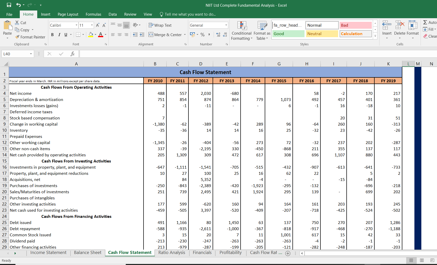Click the Orientation angled text icon
This screenshot has width=437, height=265.
click(135, 25)
